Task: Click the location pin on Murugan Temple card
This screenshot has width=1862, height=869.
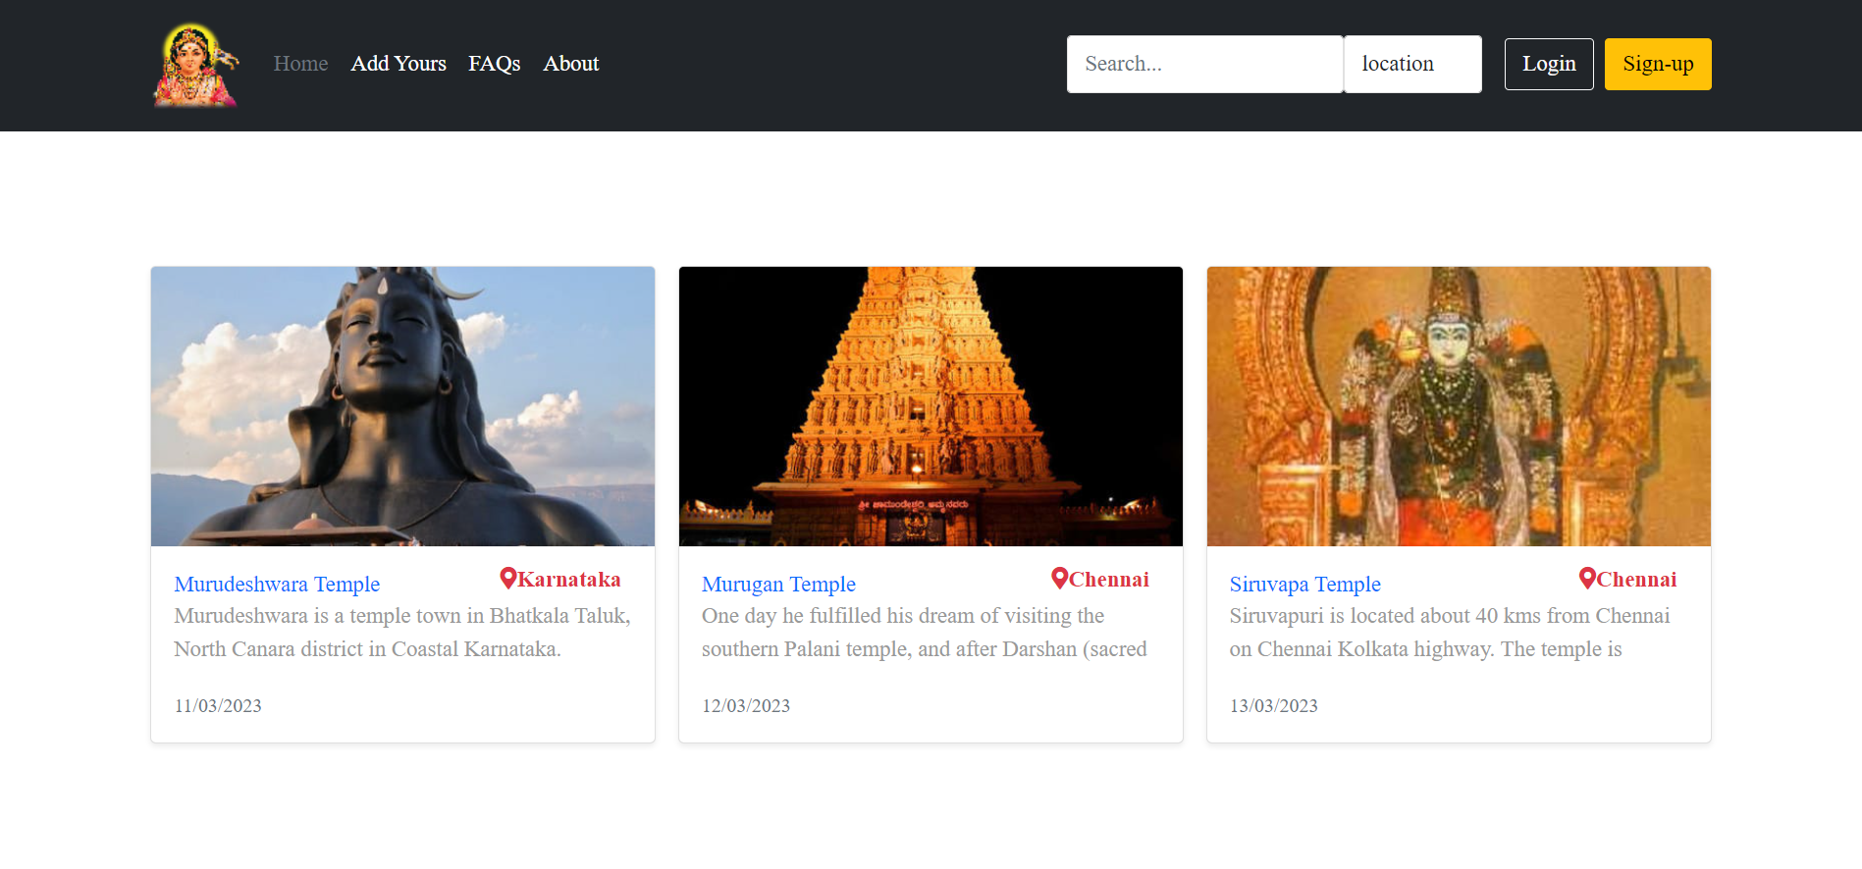Action: point(1059,579)
